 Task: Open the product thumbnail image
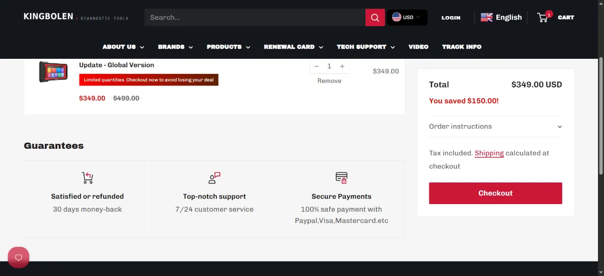pyautogui.click(x=53, y=72)
